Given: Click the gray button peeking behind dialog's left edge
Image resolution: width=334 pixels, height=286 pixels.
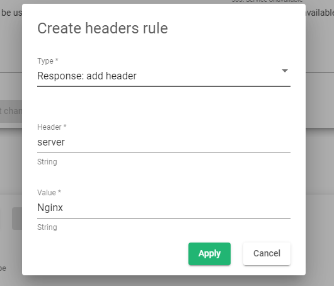Looking at the screenshot, I should click(17, 219).
